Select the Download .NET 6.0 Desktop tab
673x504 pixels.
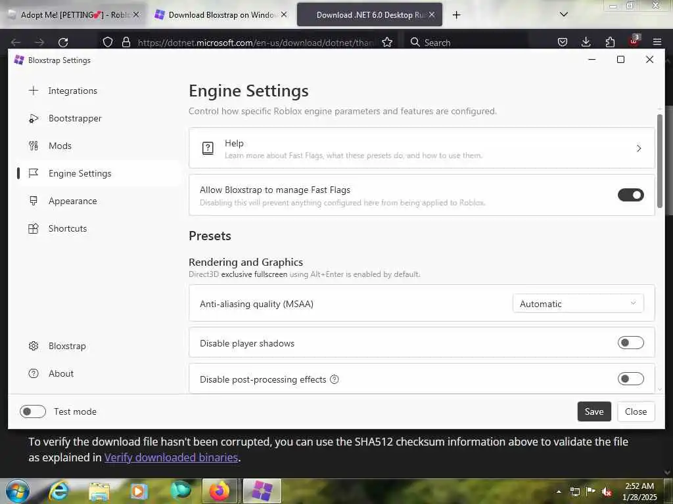[369, 14]
